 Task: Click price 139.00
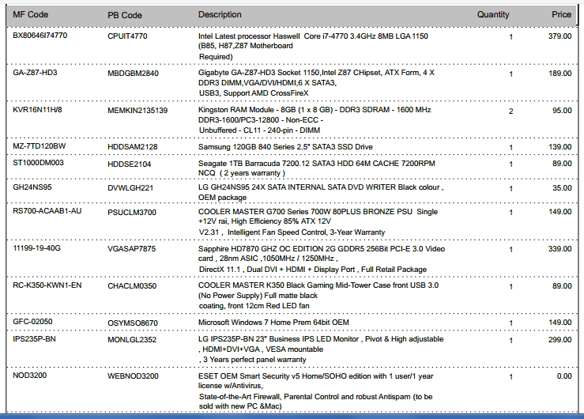coord(560,147)
